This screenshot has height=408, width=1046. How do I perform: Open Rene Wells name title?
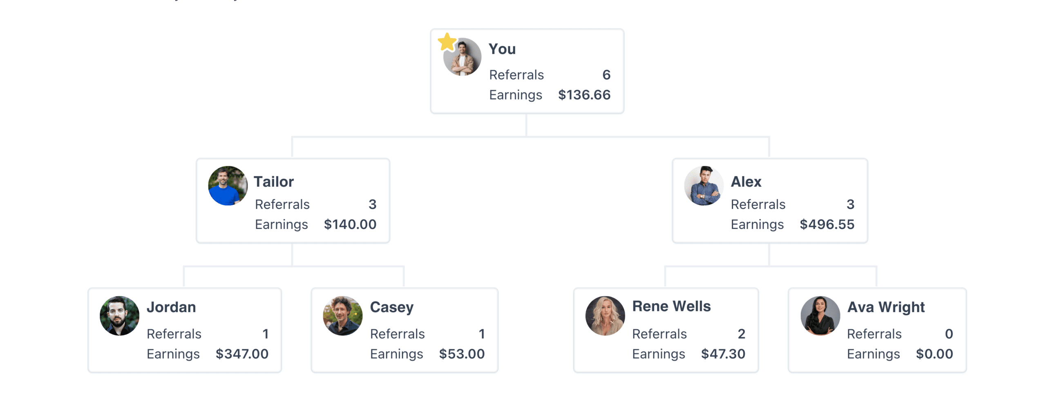click(x=671, y=306)
